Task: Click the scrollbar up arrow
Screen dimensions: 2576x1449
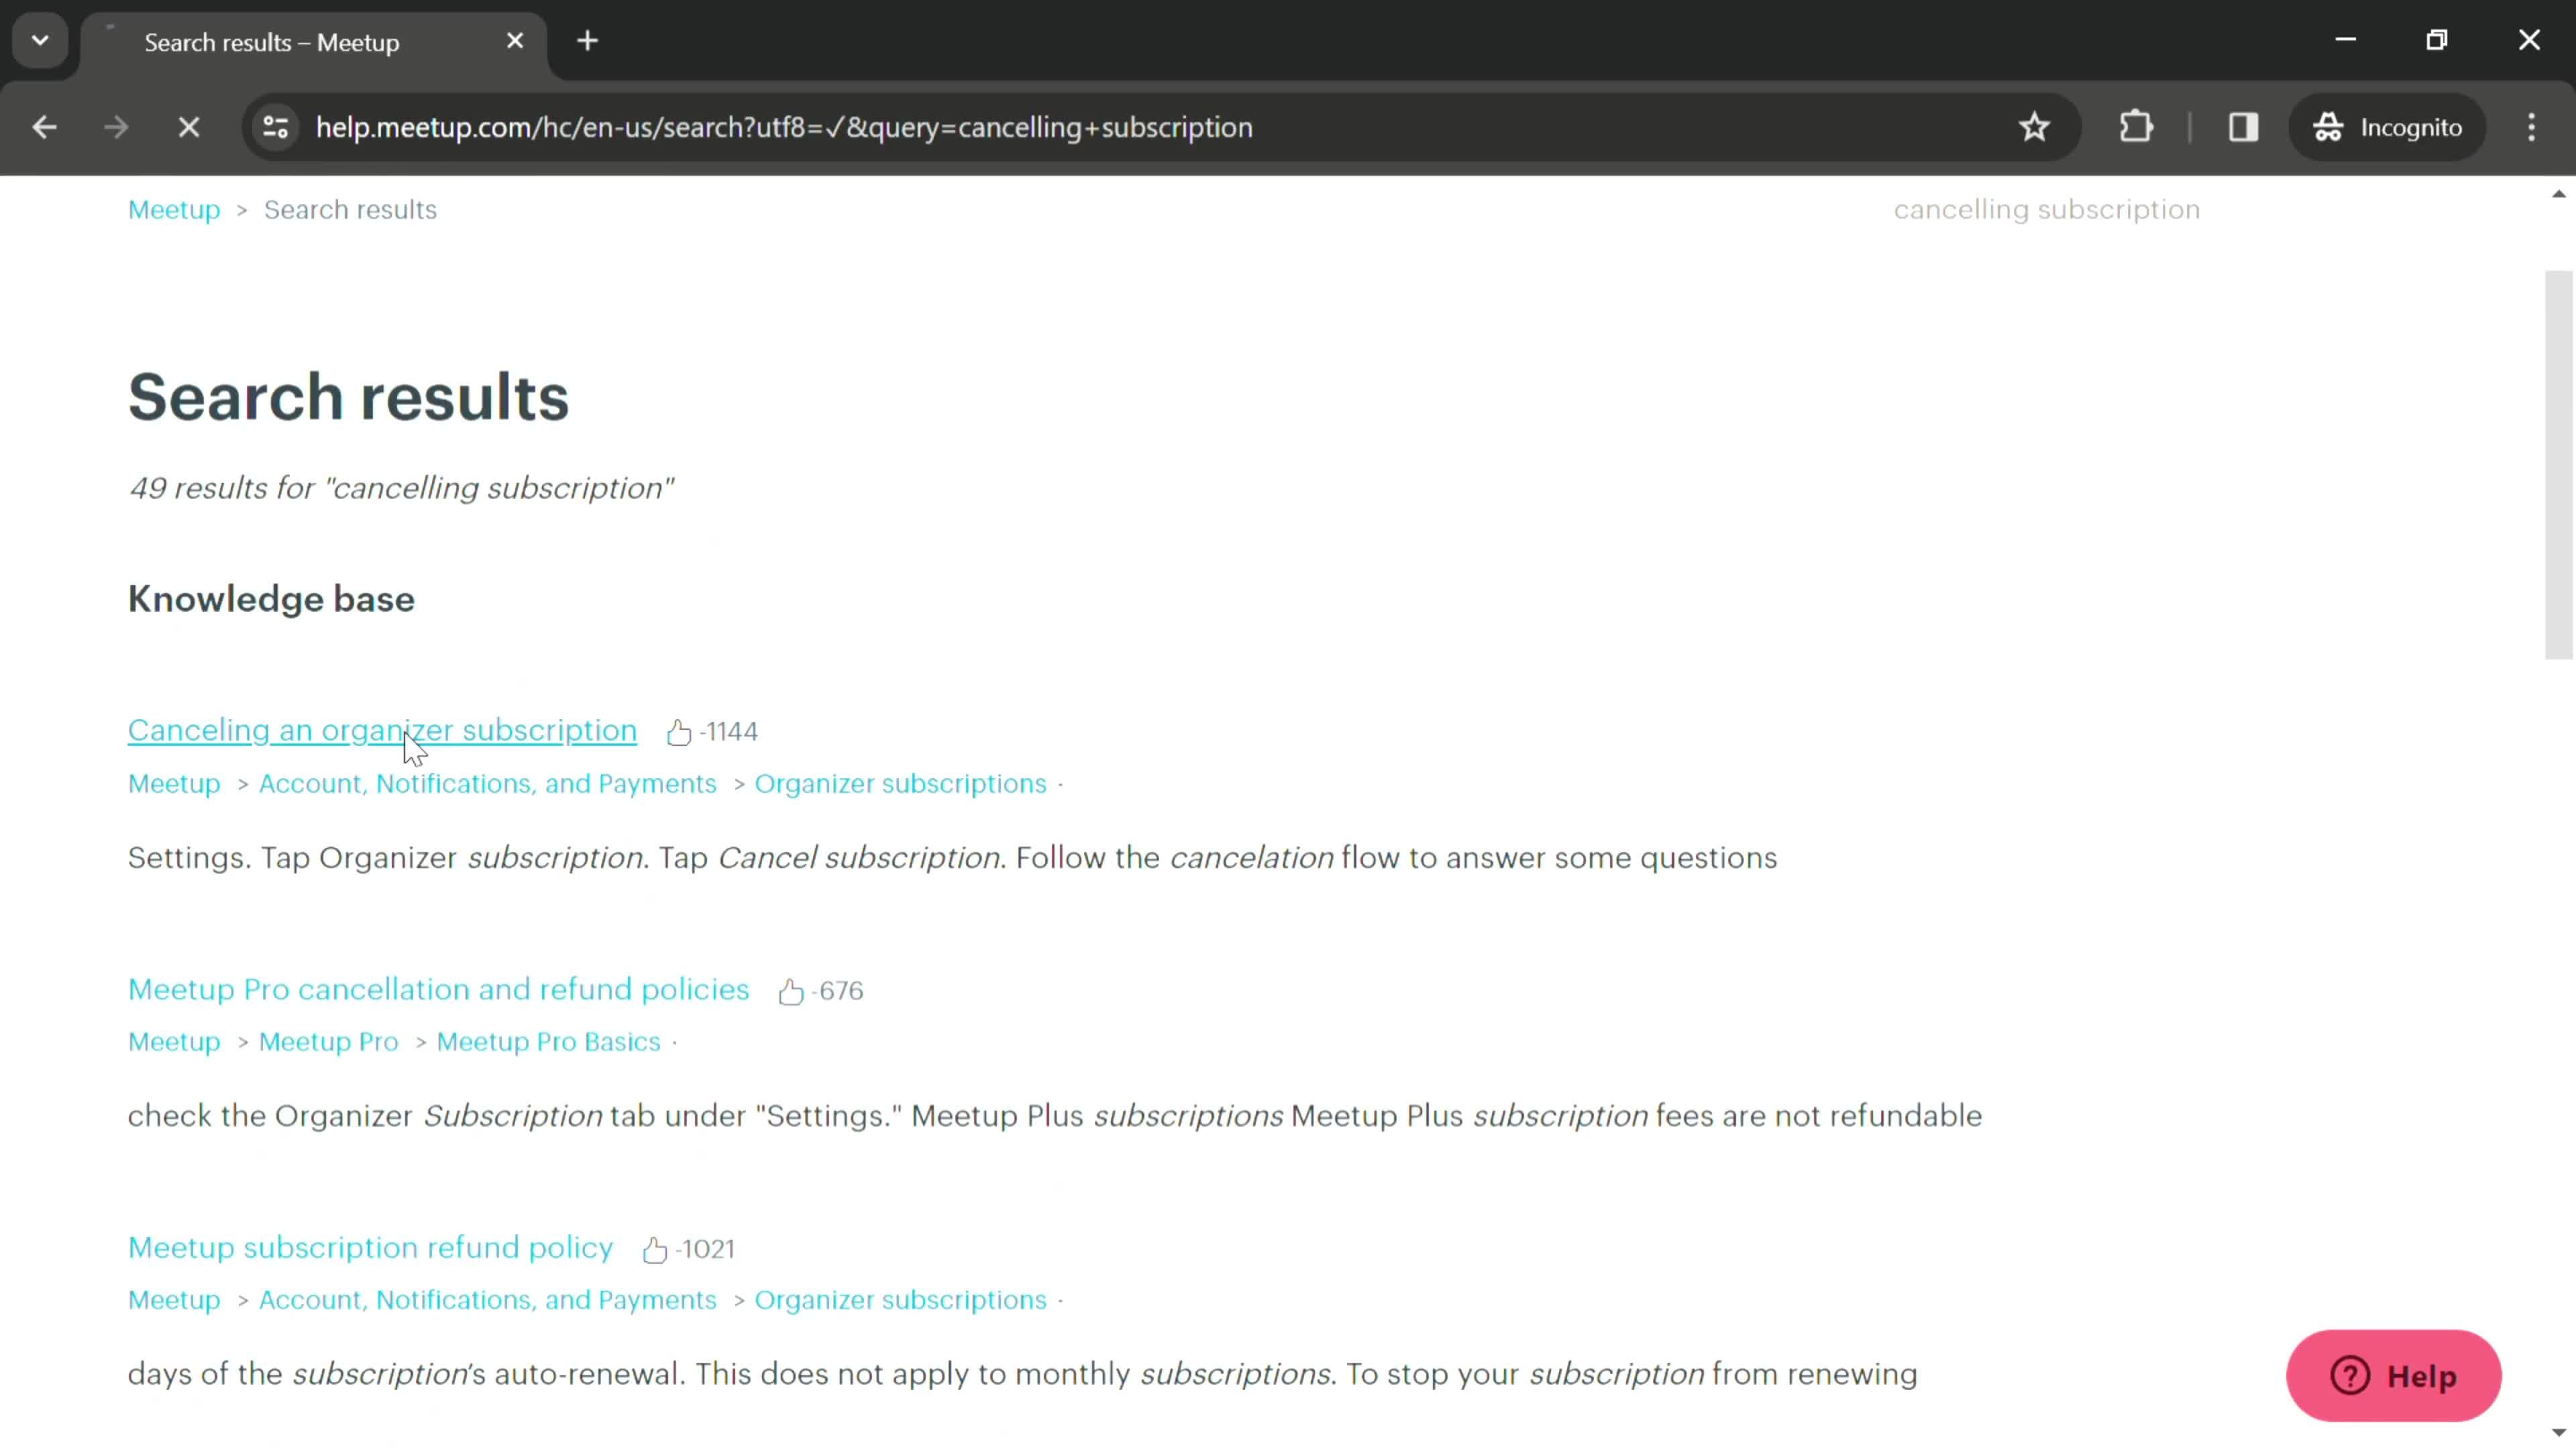Action: pos(2559,194)
